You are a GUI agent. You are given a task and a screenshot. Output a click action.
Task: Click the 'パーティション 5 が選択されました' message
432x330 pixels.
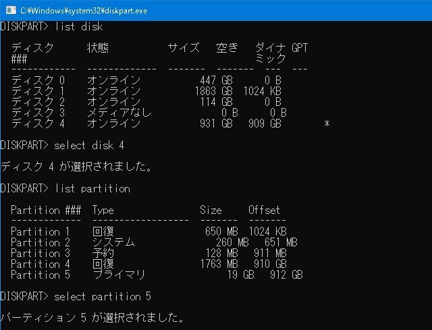(92, 318)
